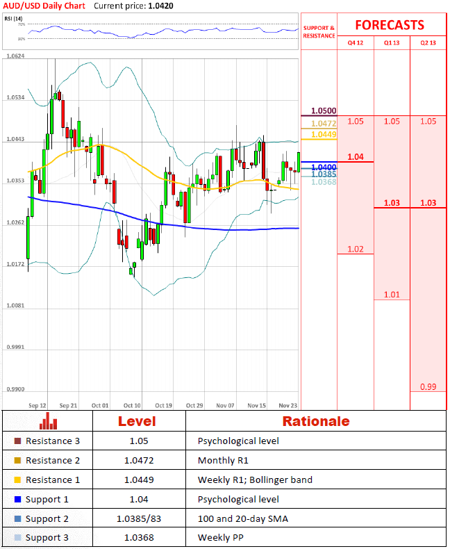Click the Resistance 1 yellow color swatch
Image resolution: width=450 pixels, height=549 pixels.
pos(17,480)
